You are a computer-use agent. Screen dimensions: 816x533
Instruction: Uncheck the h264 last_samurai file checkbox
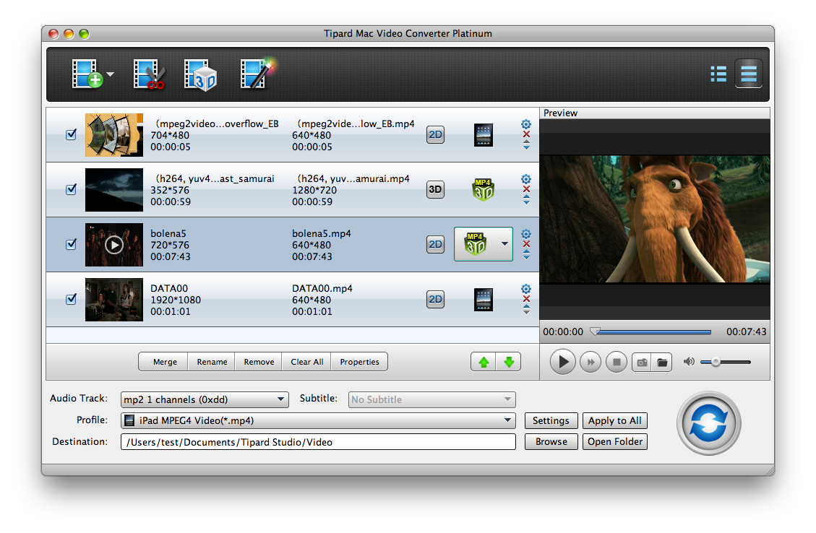pyautogui.click(x=72, y=189)
